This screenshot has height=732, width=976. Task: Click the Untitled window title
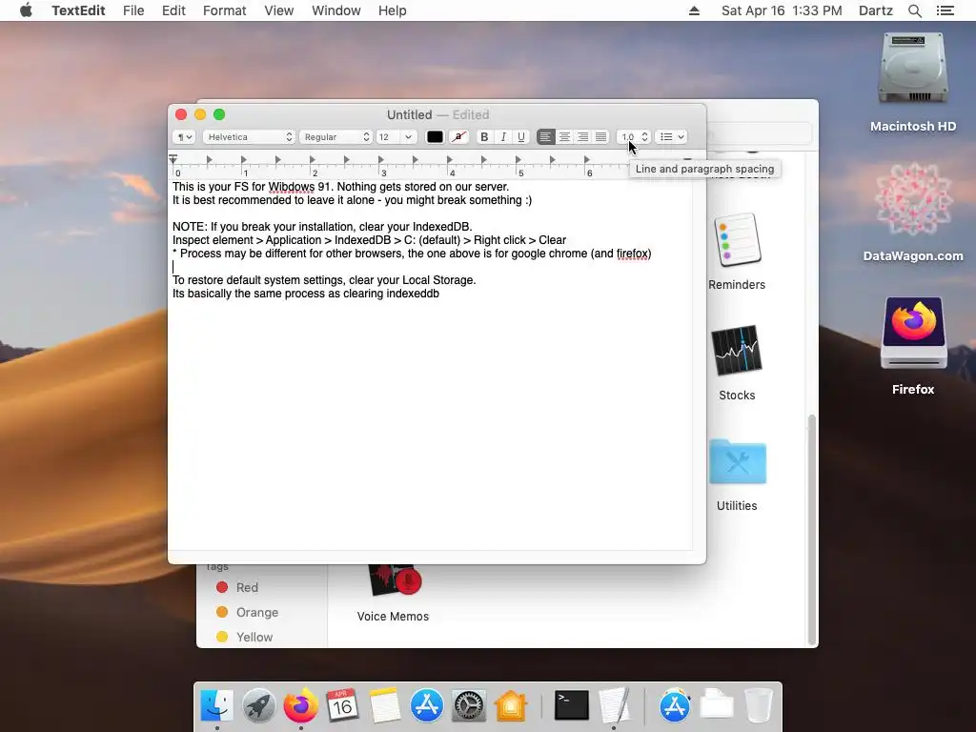(409, 114)
